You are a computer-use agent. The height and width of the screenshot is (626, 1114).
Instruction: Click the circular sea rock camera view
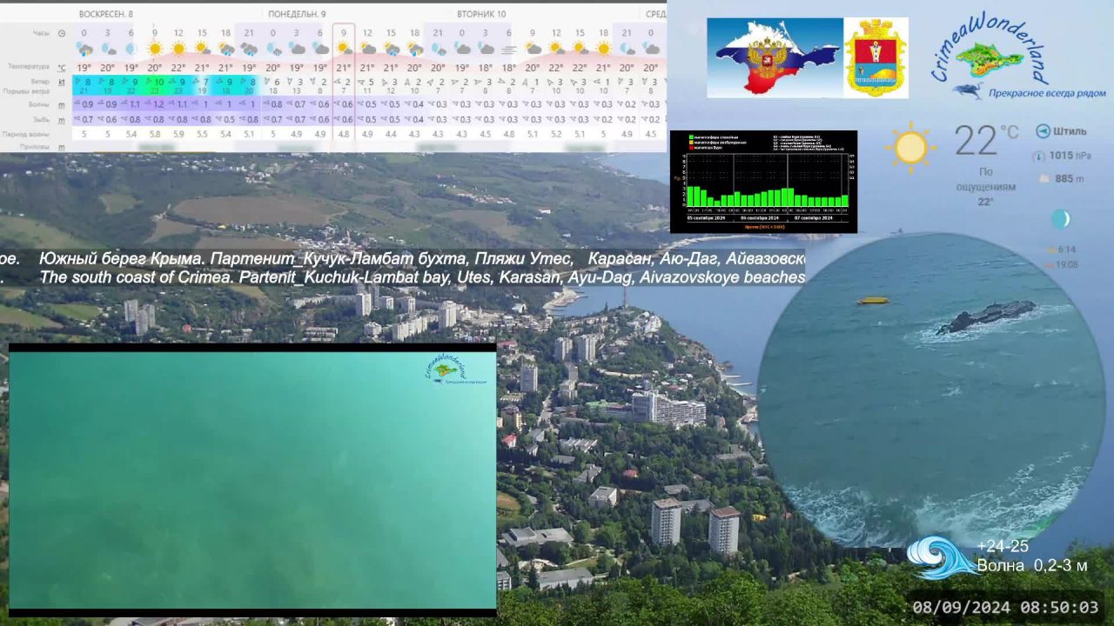coord(931,390)
